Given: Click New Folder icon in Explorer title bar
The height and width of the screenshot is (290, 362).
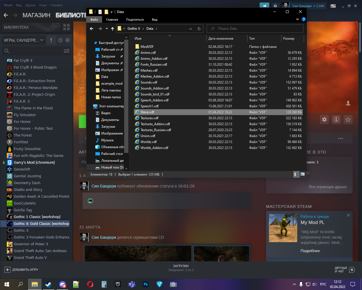Looking at the screenshot, I should tap(107, 12).
